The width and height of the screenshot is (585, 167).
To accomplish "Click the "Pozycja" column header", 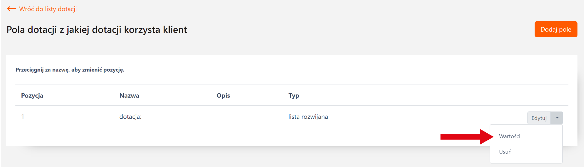I will 32,96.
